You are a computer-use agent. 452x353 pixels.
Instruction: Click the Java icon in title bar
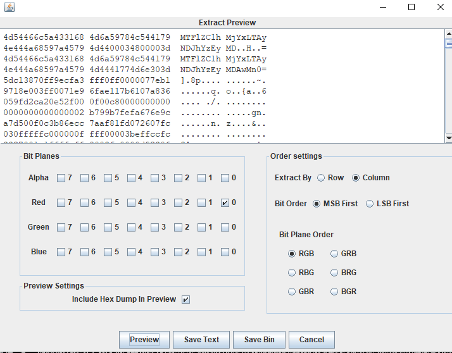click(x=8, y=7)
